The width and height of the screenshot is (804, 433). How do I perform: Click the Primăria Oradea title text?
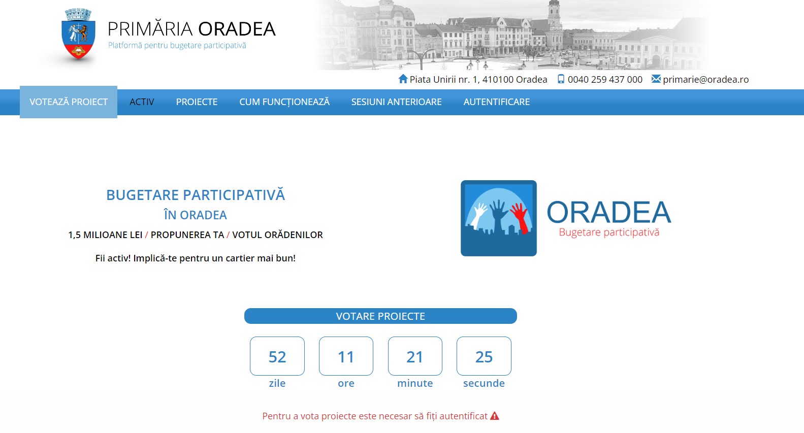pos(191,29)
